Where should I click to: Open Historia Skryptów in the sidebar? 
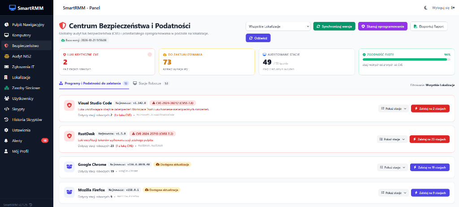point(26,120)
